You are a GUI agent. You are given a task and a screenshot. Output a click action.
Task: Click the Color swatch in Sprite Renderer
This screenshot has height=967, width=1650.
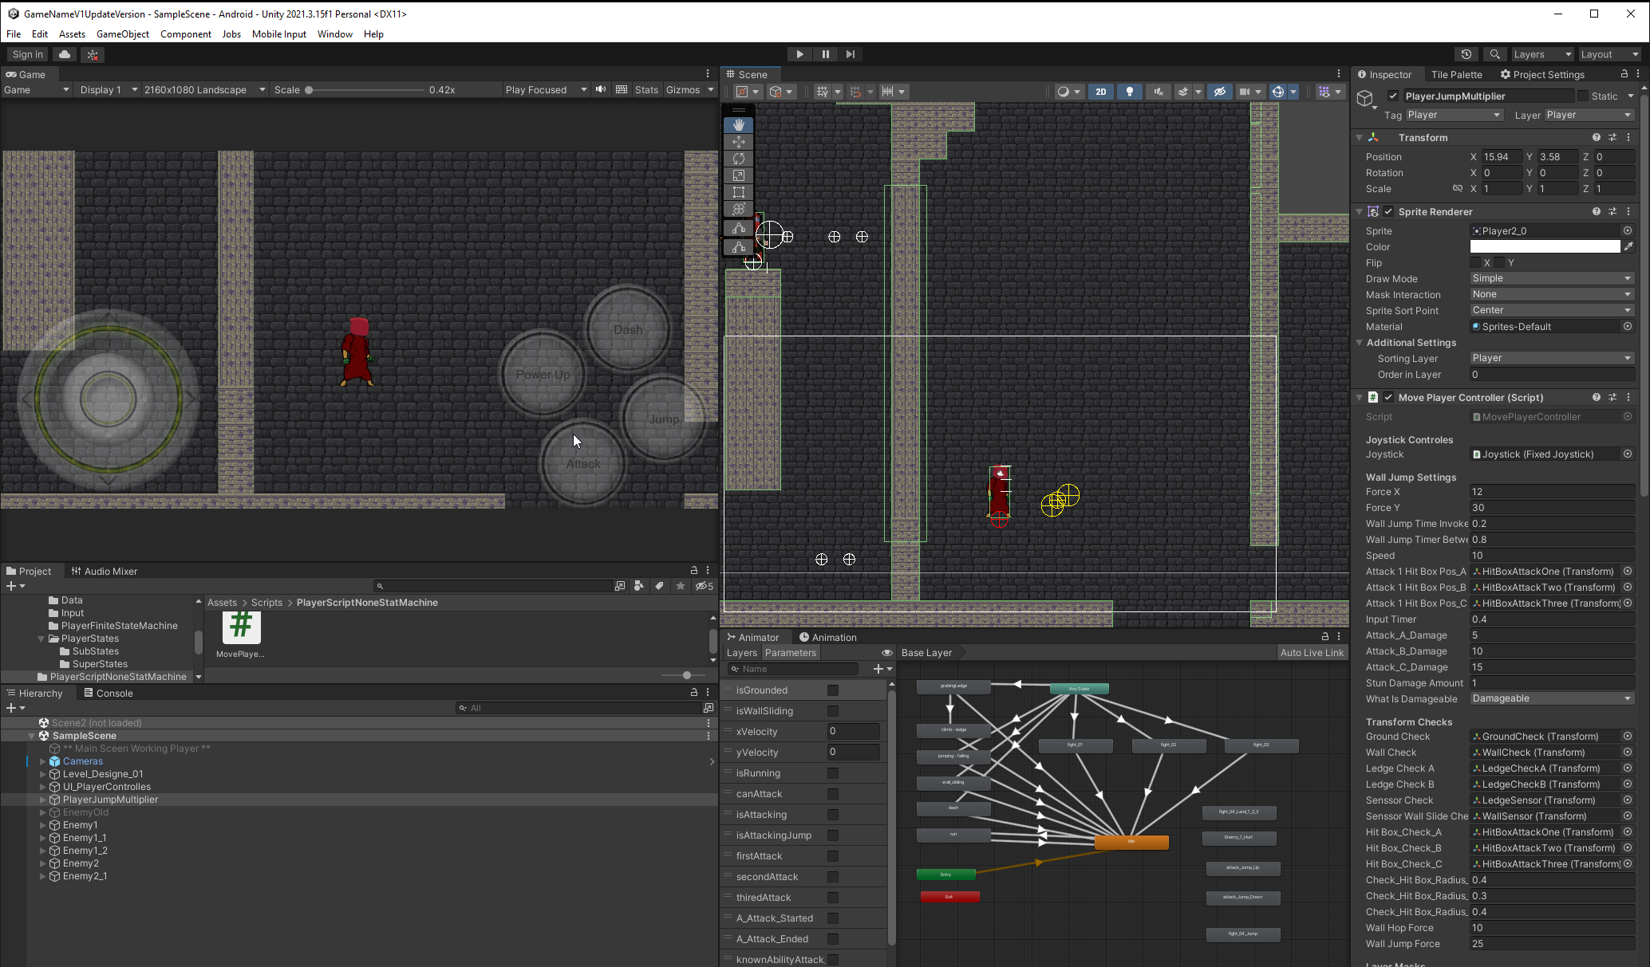1545,246
